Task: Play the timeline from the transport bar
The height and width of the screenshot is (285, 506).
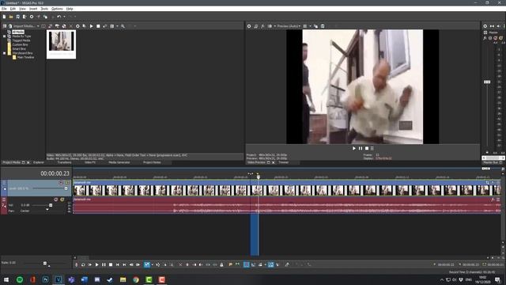Action: (96, 264)
